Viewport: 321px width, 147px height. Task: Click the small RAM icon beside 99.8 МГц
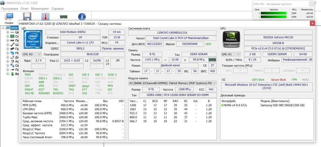[x=212, y=60]
